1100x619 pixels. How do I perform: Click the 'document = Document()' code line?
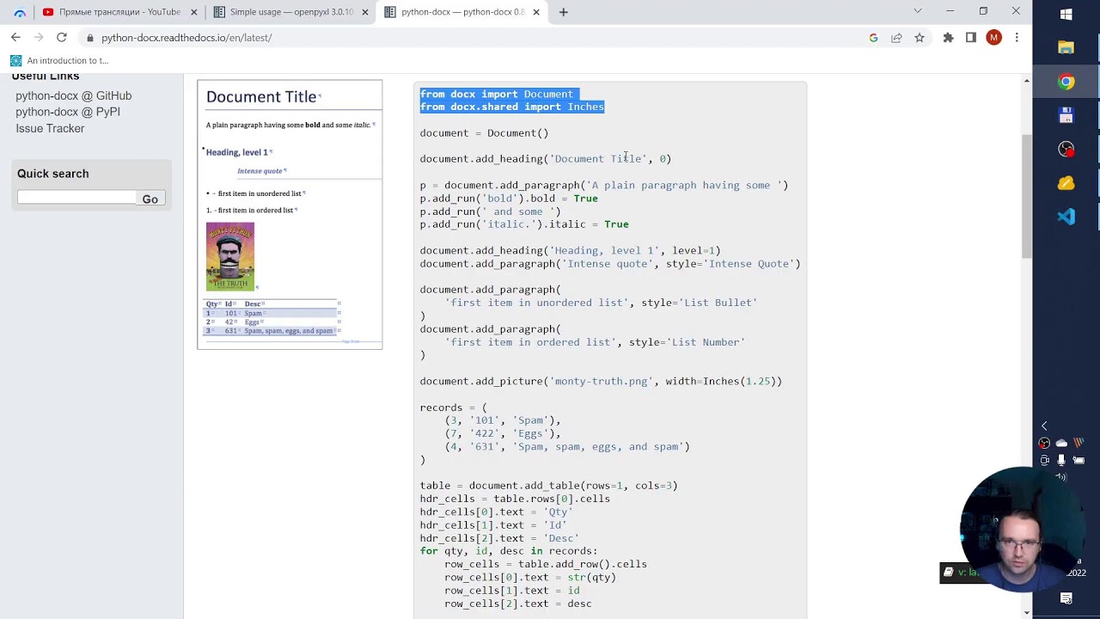(484, 133)
